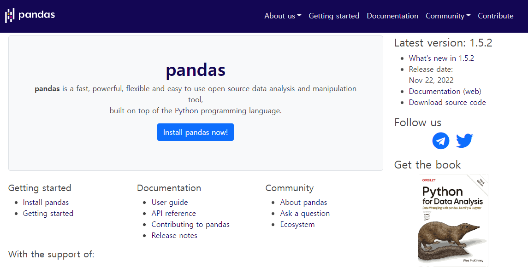Open the Telegram follow icon
This screenshot has height=273, width=528.
click(x=441, y=140)
